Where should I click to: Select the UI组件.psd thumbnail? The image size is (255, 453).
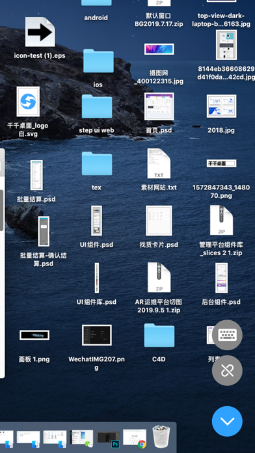point(96,221)
